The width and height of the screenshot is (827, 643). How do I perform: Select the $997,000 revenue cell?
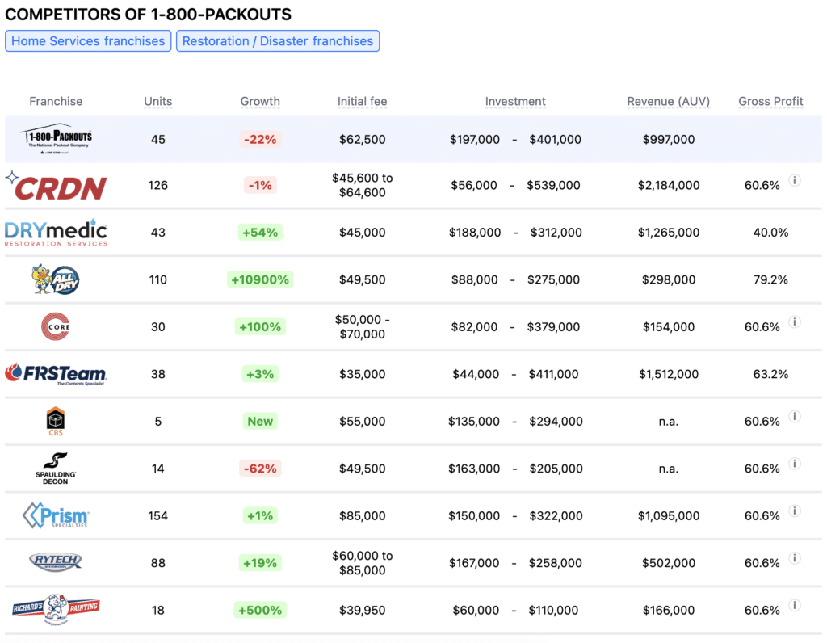(x=668, y=139)
